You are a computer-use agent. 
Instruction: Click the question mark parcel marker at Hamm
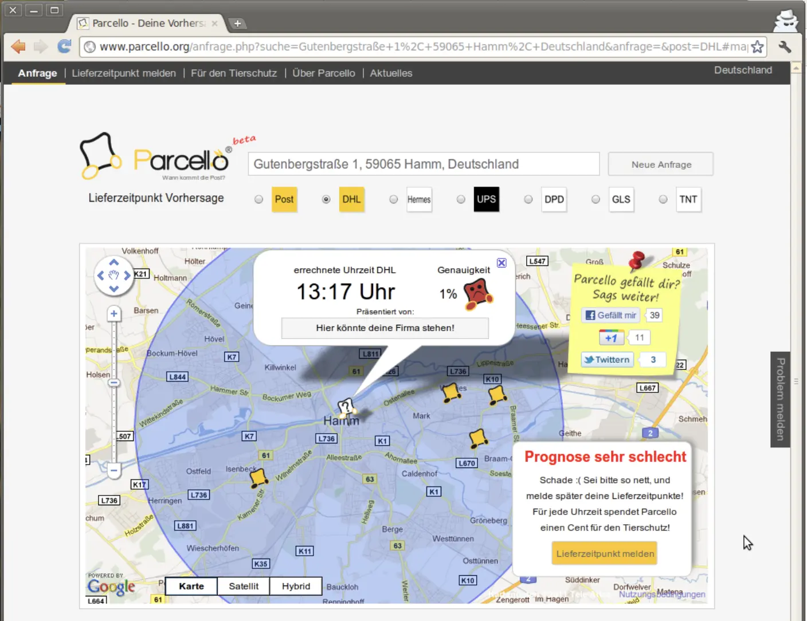(346, 407)
